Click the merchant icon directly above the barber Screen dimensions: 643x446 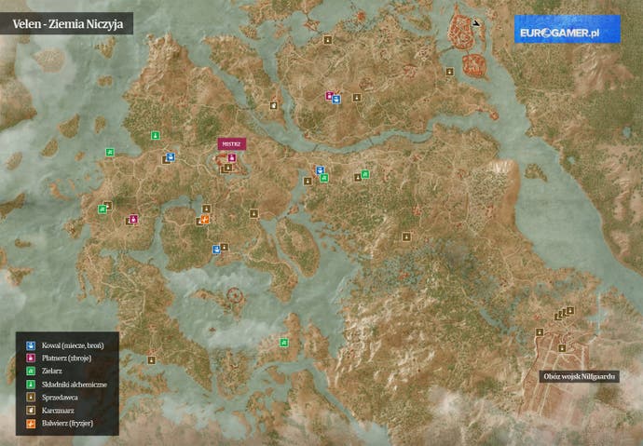[x=207, y=209]
